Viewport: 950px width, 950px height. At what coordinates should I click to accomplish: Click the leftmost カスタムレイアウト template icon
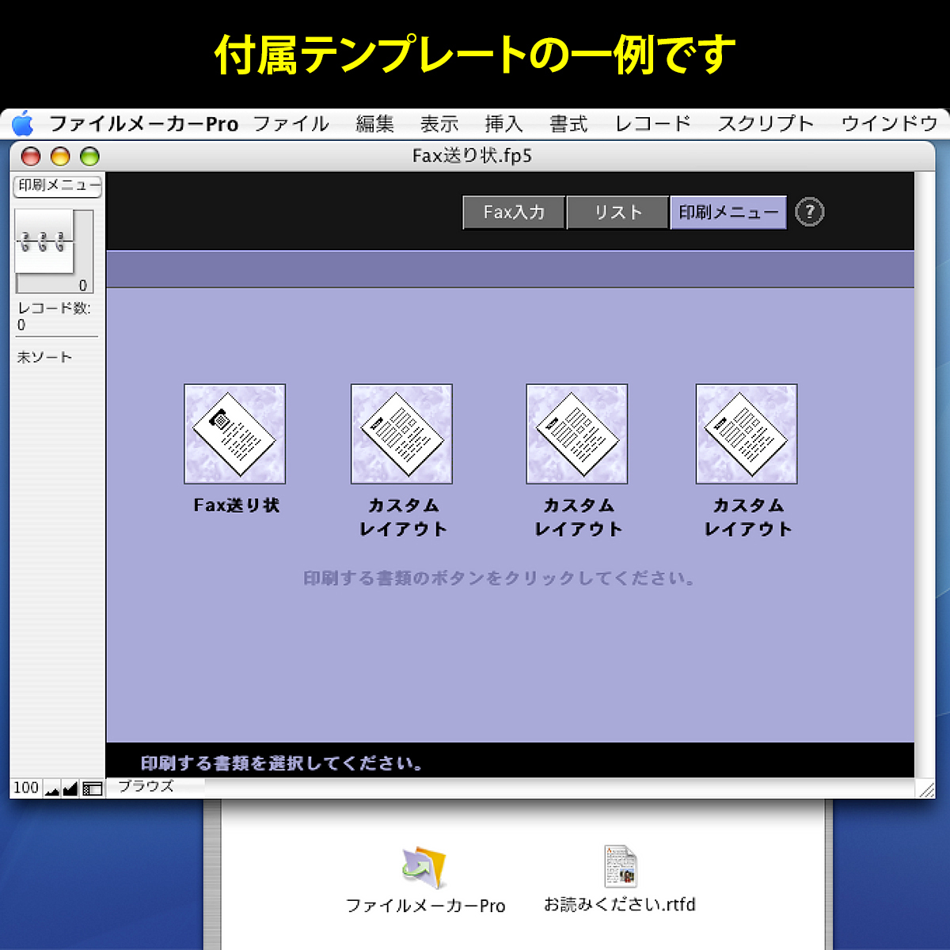click(402, 434)
